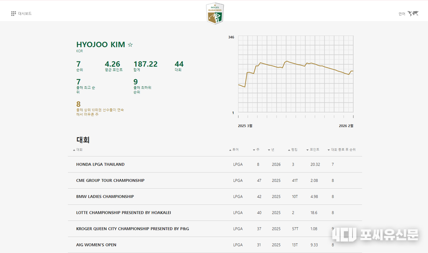Sort table by 년 column
The image size is (428, 253).
click(272, 149)
